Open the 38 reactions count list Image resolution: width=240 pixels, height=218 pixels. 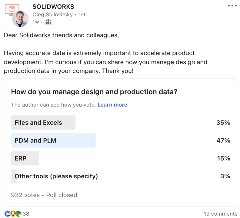(26, 214)
